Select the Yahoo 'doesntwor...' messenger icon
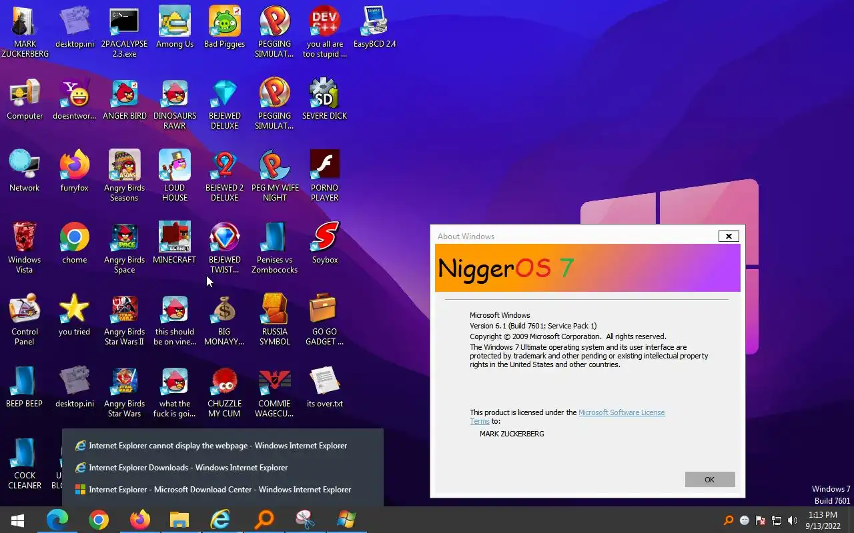854x533 pixels. pyautogui.click(x=75, y=99)
